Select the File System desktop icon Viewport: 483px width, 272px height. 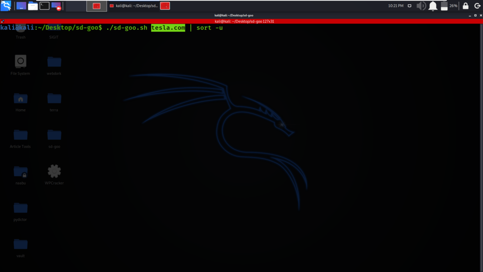[x=20, y=65]
